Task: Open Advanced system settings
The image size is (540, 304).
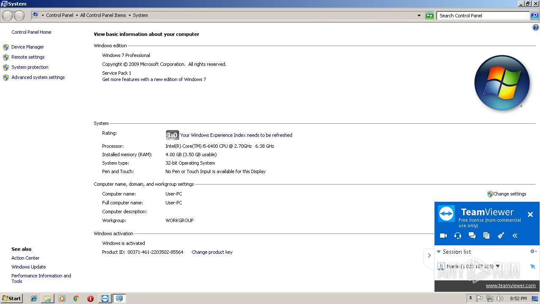Action: click(38, 77)
